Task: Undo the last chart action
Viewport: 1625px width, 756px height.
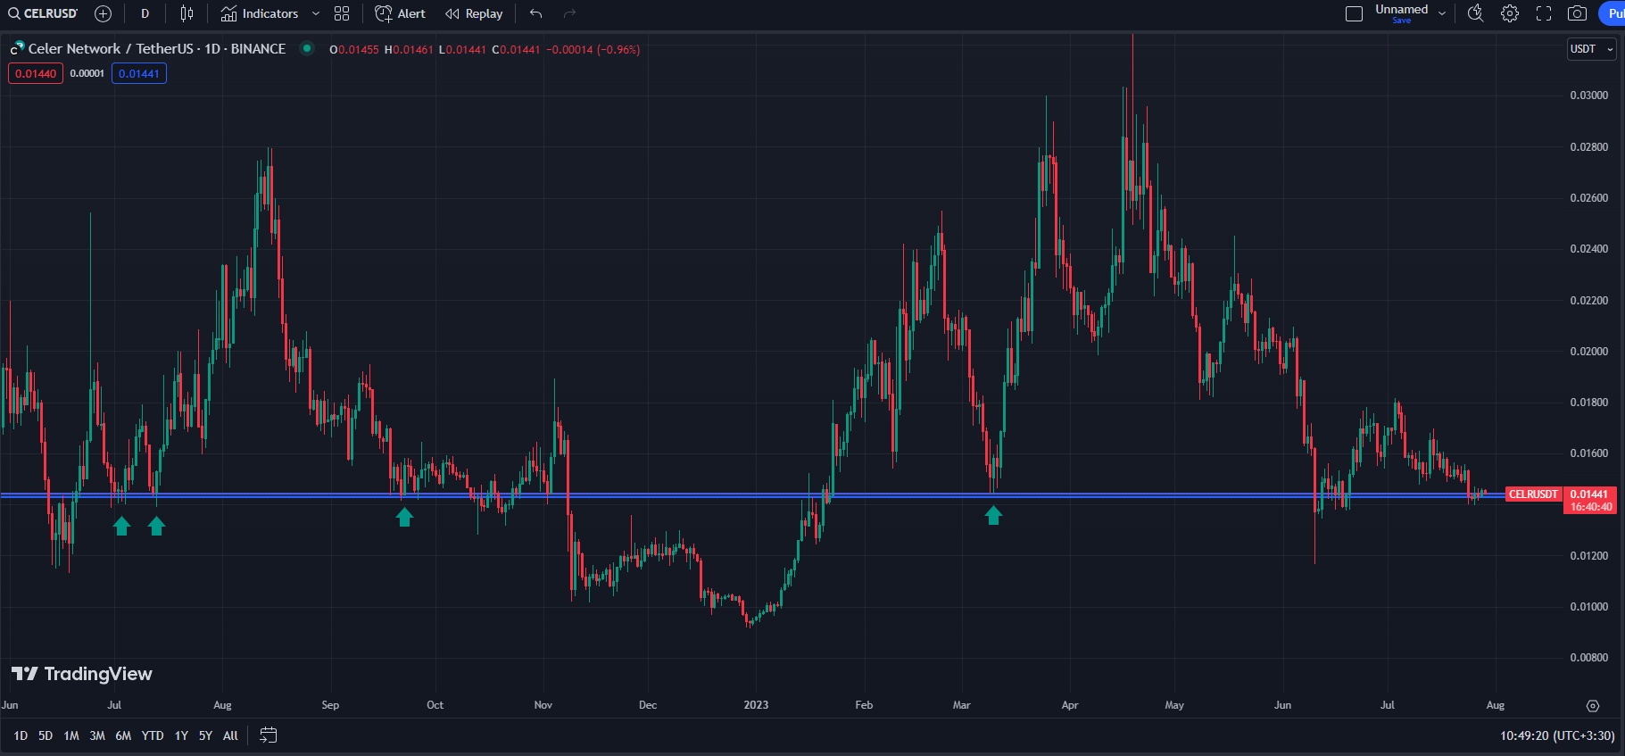Action: 535,13
